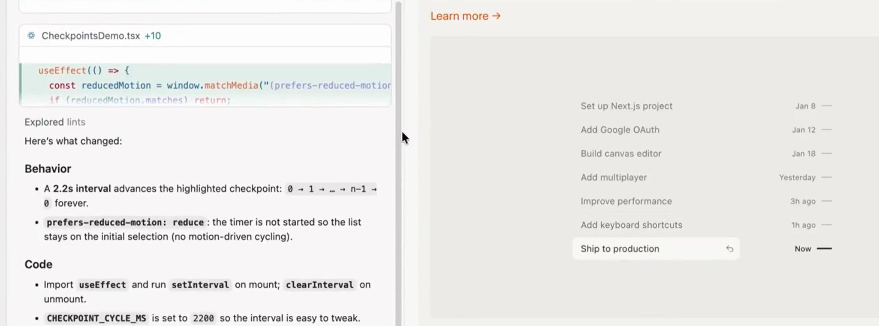Click the 3h ago timeline marker
The image size is (879, 326).
811,201
